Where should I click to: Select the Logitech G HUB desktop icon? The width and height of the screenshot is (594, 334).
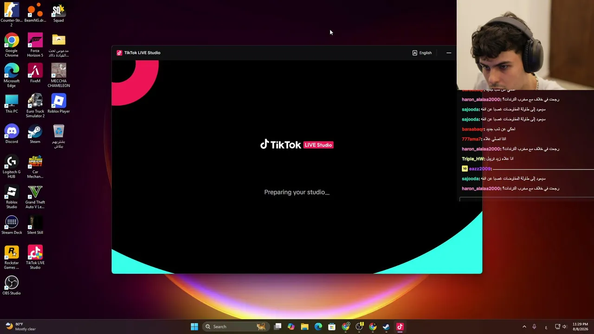(x=12, y=166)
